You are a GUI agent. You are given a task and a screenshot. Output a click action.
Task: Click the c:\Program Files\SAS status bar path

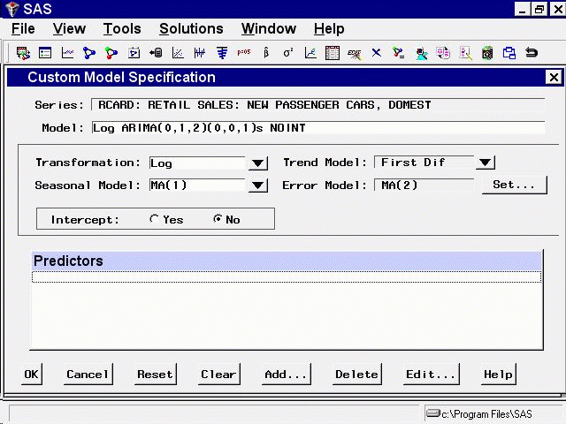[x=486, y=414]
